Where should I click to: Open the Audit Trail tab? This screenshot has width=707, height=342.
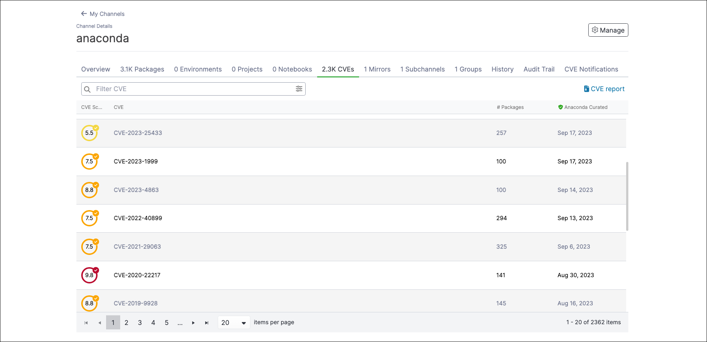tap(539, 69)
